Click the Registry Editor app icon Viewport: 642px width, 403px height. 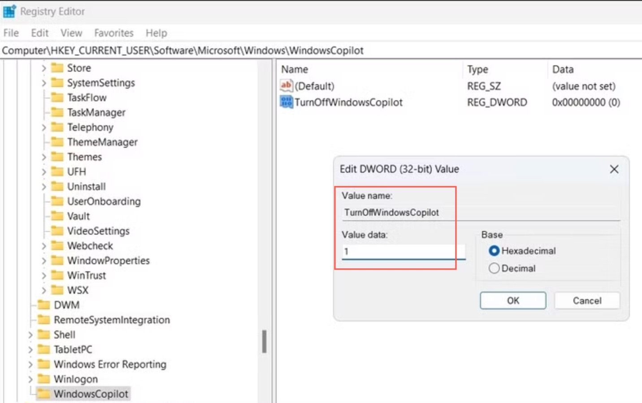pyautogui.click(x=9, y=11)
